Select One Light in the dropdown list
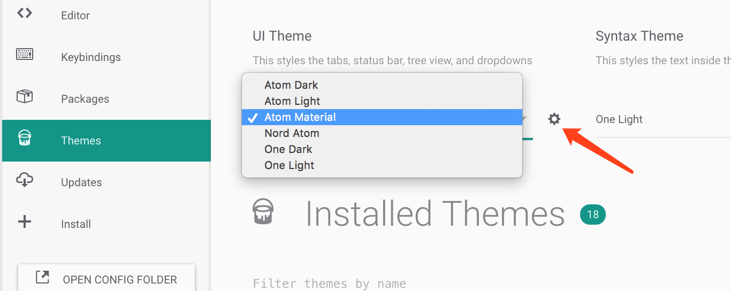This screenshot has width=731, height=291. pos(290,165)
